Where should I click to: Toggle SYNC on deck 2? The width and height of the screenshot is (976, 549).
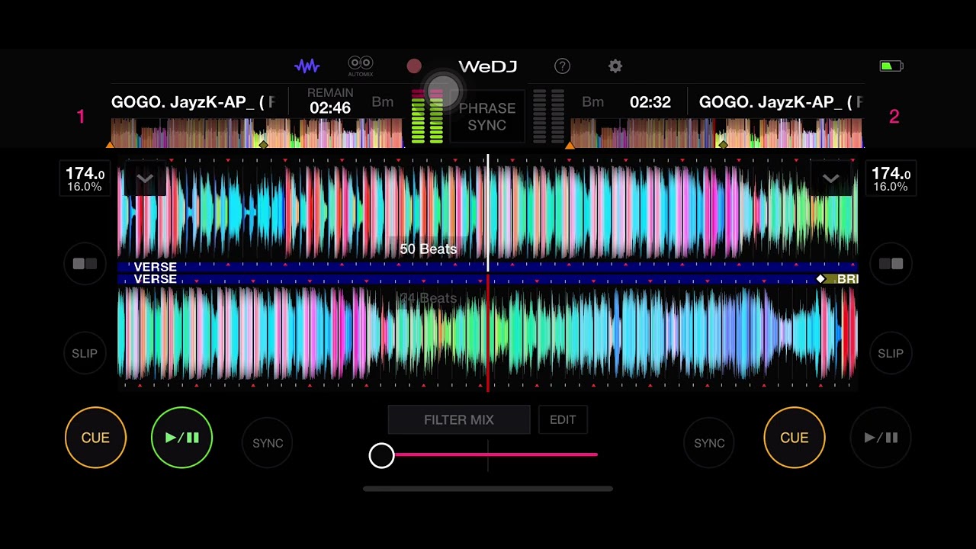click(x=709, y=443)
